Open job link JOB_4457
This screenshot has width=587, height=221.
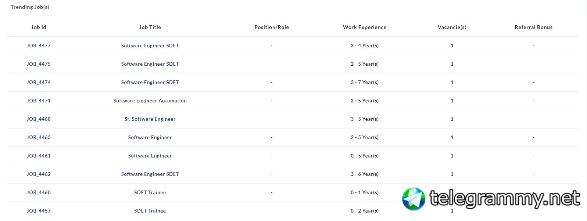coord(39,211)
